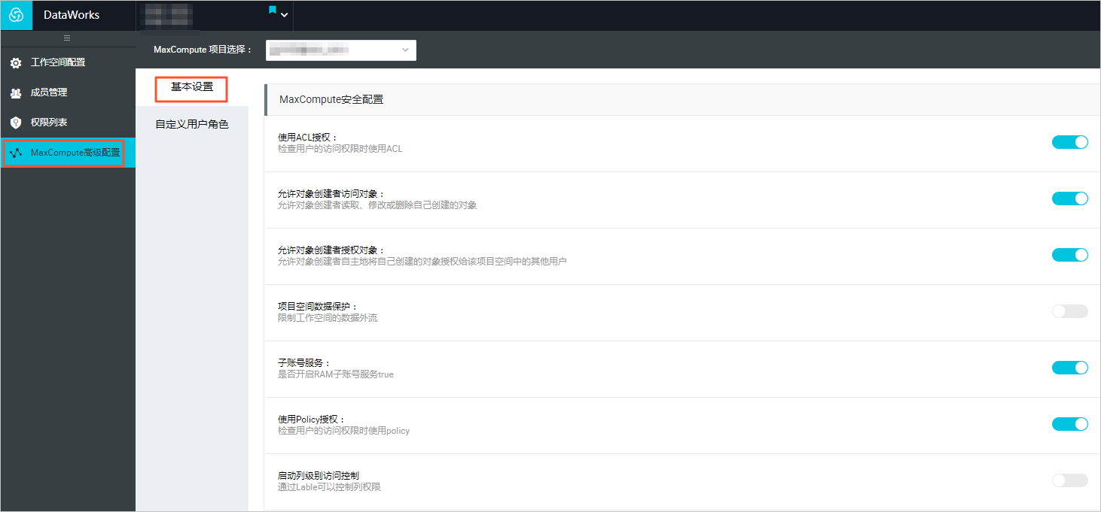Click the 是否开启RAM子账号服务true description

point(336,374)
